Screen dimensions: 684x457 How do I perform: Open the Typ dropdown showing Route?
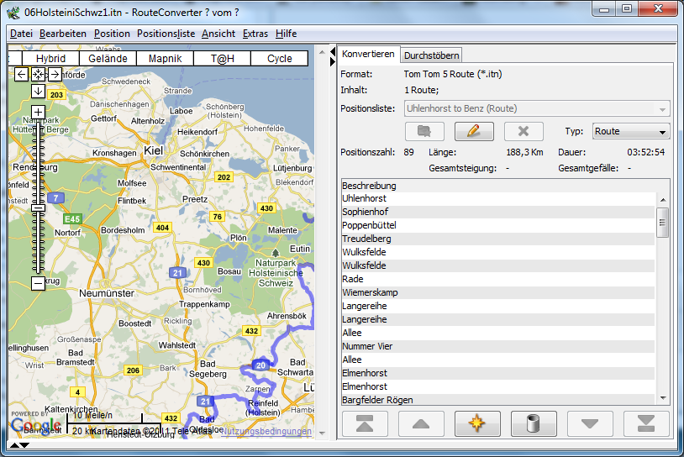point(630,132)
